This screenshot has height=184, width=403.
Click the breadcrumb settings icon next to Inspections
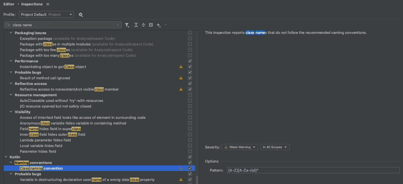(48, 4)
